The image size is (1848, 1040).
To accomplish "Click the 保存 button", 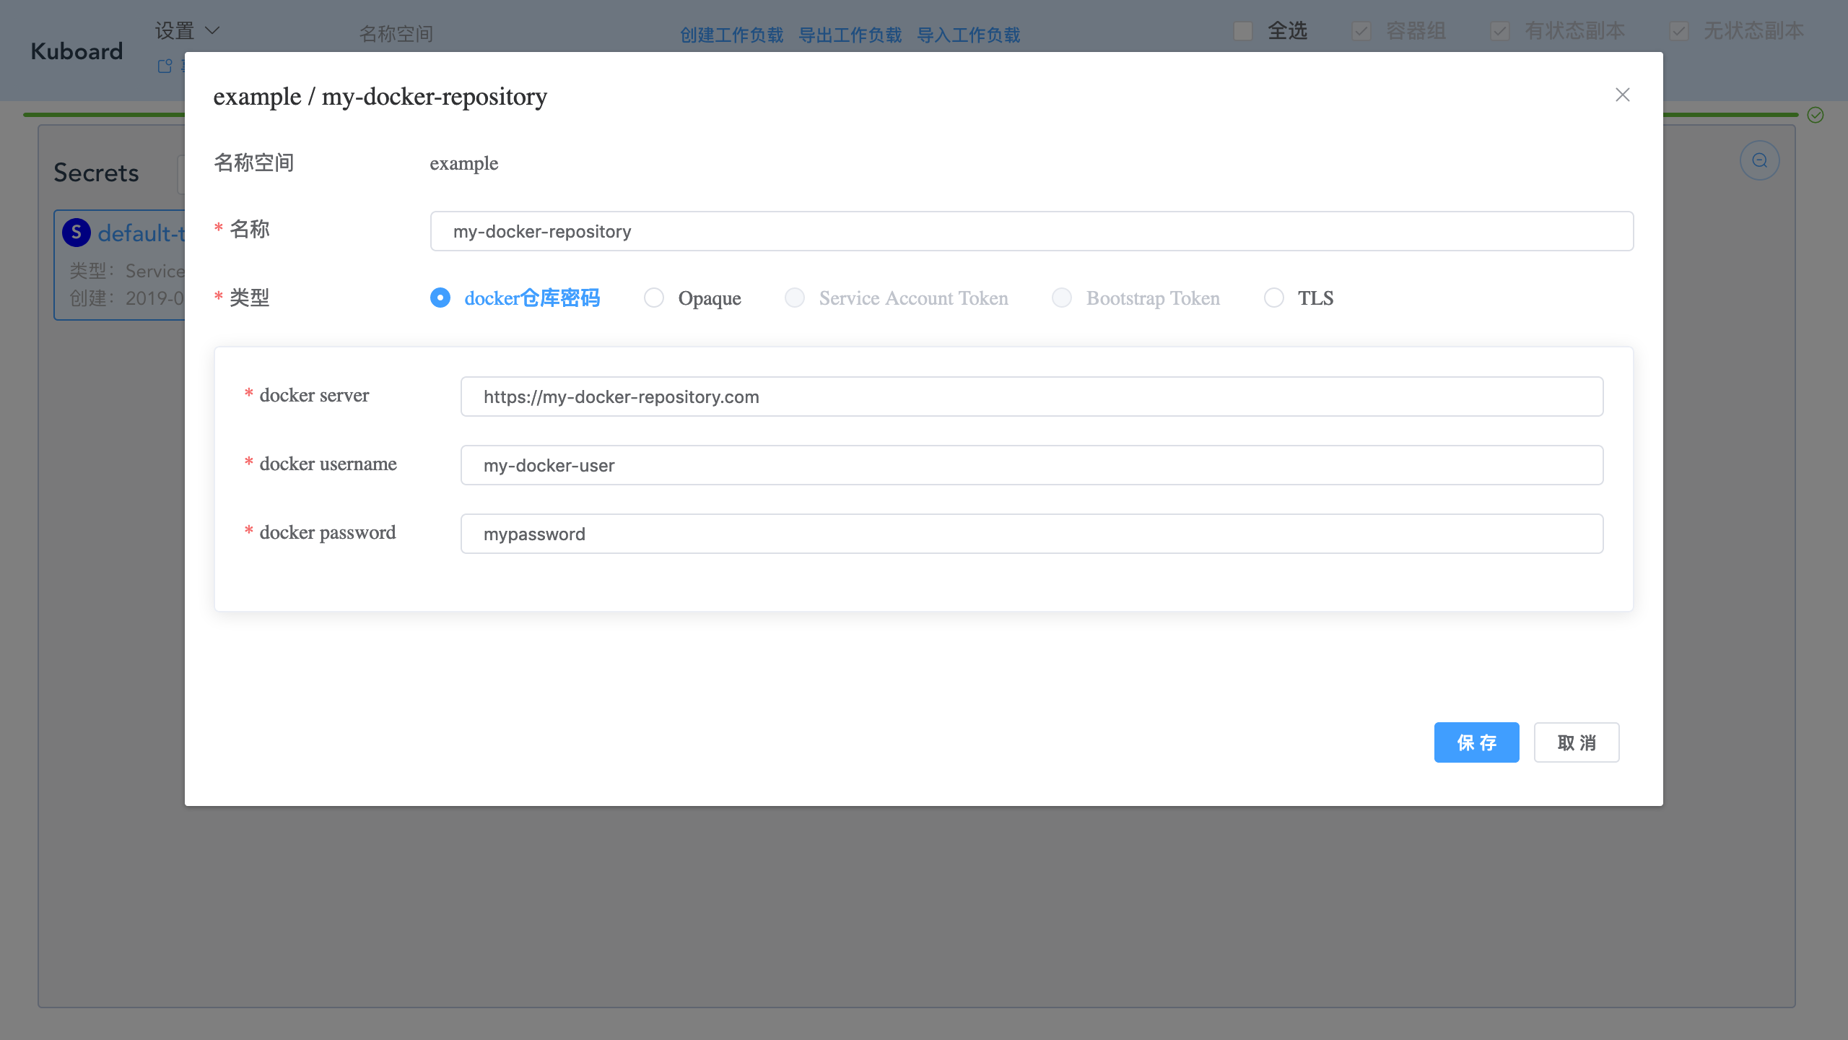I will click(1476, 742).
